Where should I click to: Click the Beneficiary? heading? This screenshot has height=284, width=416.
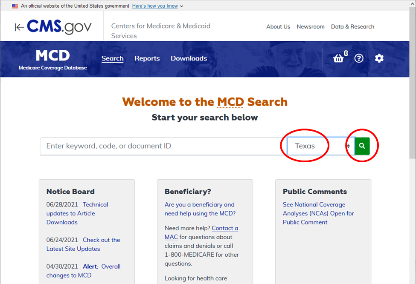188,191
